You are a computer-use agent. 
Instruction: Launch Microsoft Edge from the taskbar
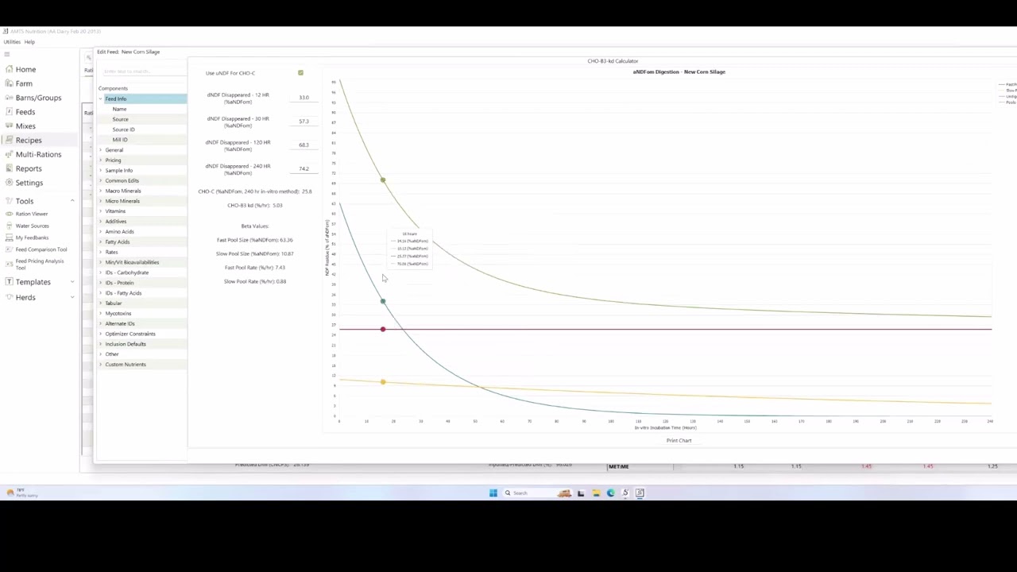tap(610, 493)
